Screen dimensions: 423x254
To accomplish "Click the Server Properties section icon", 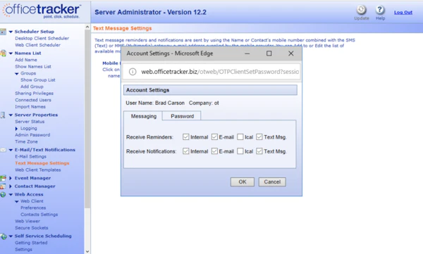I will point(3,115).
